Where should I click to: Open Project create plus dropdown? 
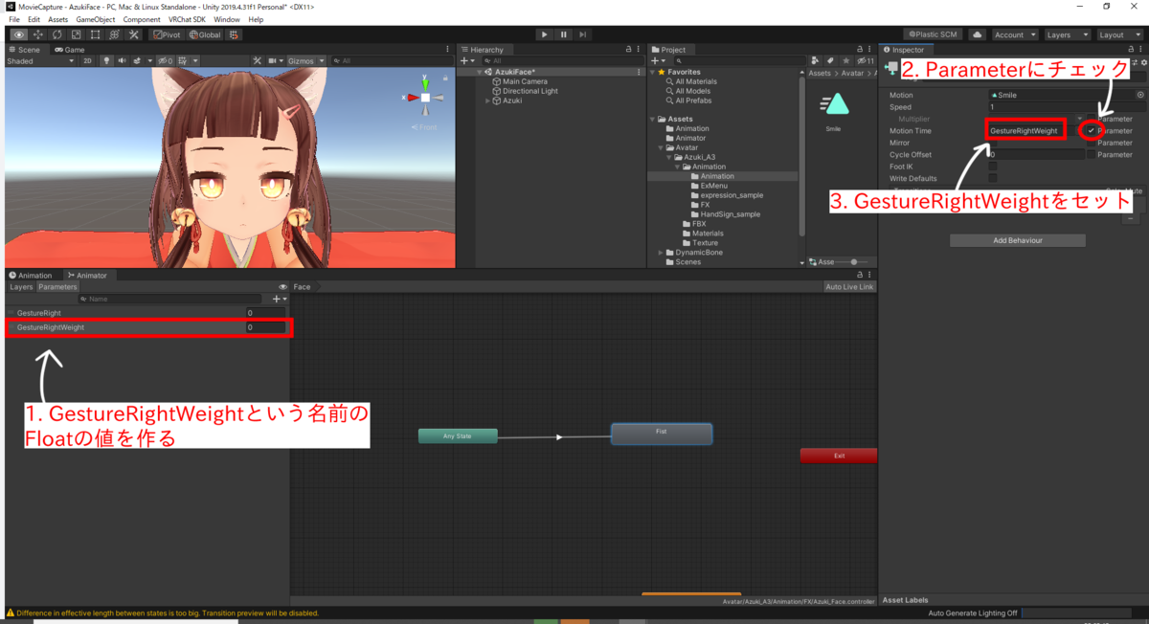click(658, 60)
